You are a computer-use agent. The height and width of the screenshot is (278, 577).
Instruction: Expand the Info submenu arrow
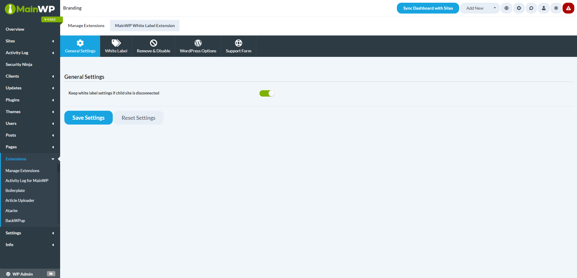tap(53, 245)
